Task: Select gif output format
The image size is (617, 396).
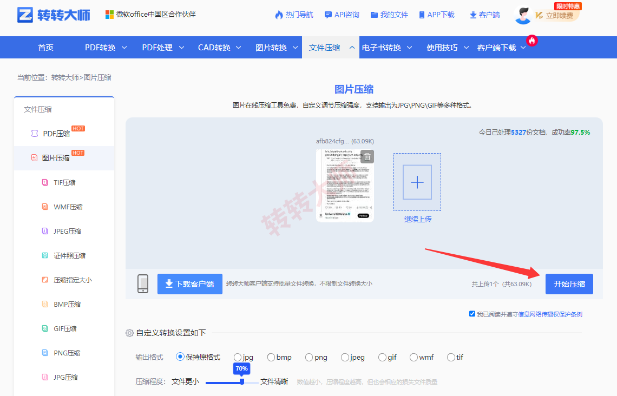Action: 382,357
